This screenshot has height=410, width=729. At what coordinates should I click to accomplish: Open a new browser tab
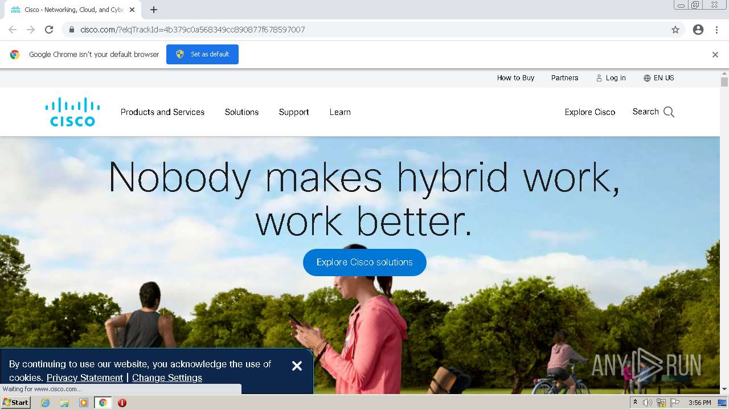click(x=154, y=10)
